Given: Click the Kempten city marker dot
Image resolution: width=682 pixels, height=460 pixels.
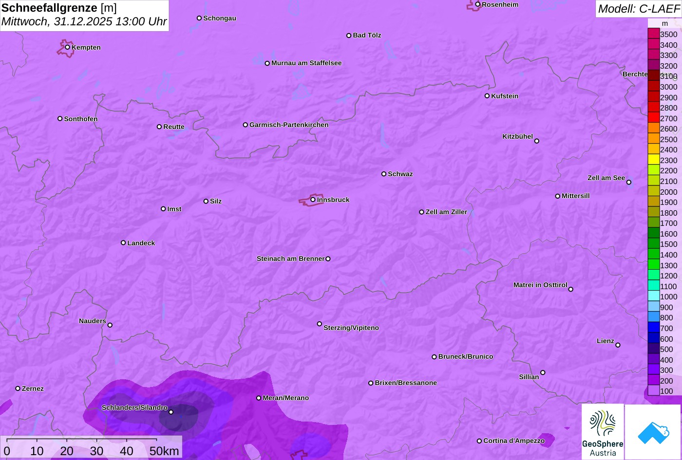Looking at the screenshot, I should pos(68,47).
